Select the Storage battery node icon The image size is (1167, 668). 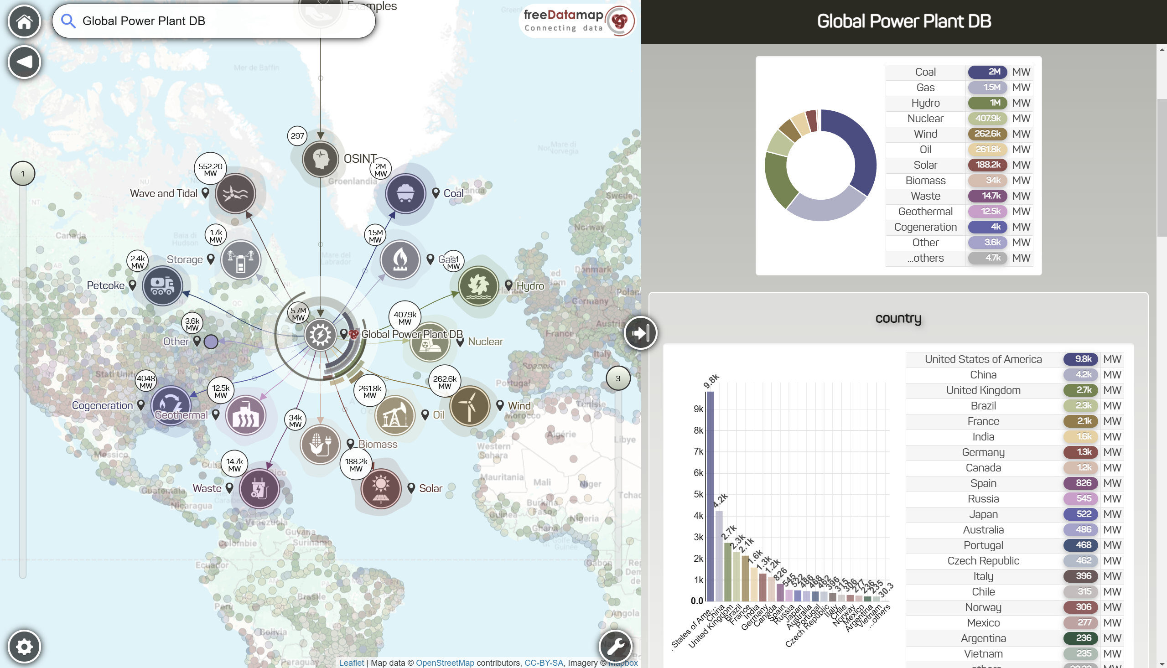point(241,259)
